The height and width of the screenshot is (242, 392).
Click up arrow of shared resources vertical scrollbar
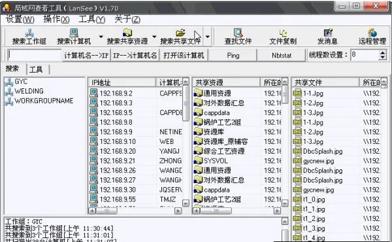click(285, 82)
